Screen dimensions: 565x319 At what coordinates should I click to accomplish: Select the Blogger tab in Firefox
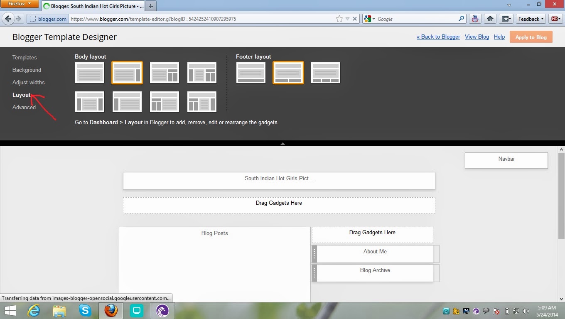pyautogui.click(x=93, y=6)
